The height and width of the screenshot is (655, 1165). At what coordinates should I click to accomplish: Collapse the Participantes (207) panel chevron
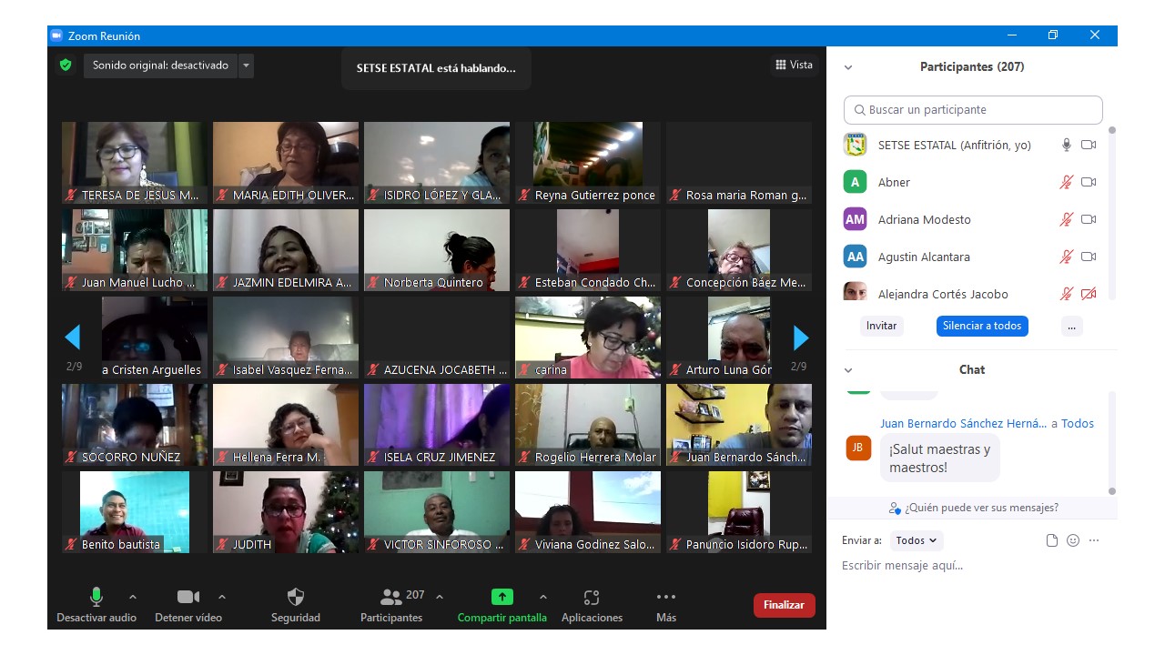tap(848, 67)
